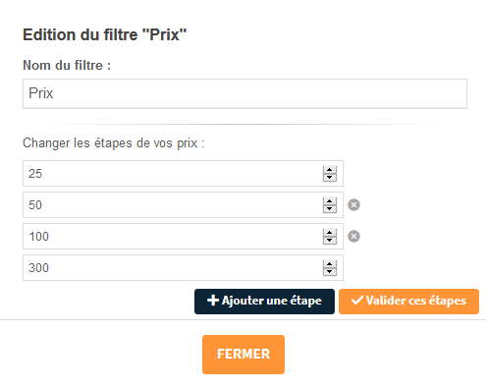The image size is (486, 388).
Task: Close dialog with FERMER button
Action: click(x=243, y=355)
